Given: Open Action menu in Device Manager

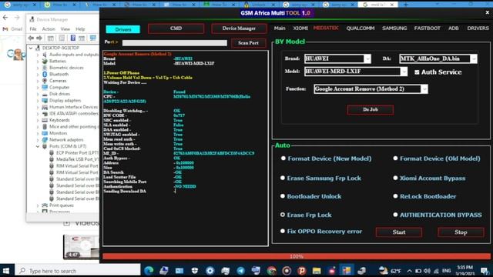Looking at the screenshot, I should click(49, 29).
